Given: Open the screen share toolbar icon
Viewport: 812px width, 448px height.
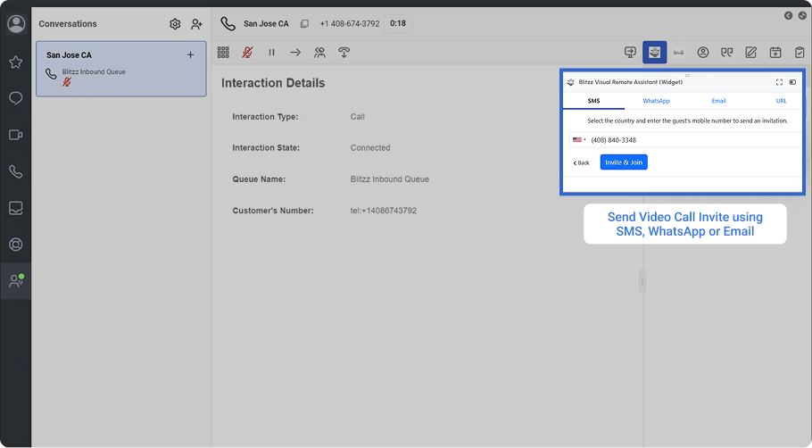Looking at the screenshot, I should coord(630,53).
